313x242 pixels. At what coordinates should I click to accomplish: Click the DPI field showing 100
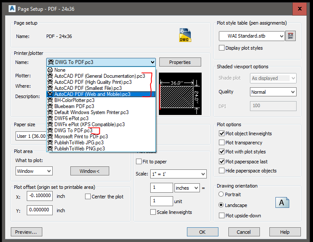(273, 106)
